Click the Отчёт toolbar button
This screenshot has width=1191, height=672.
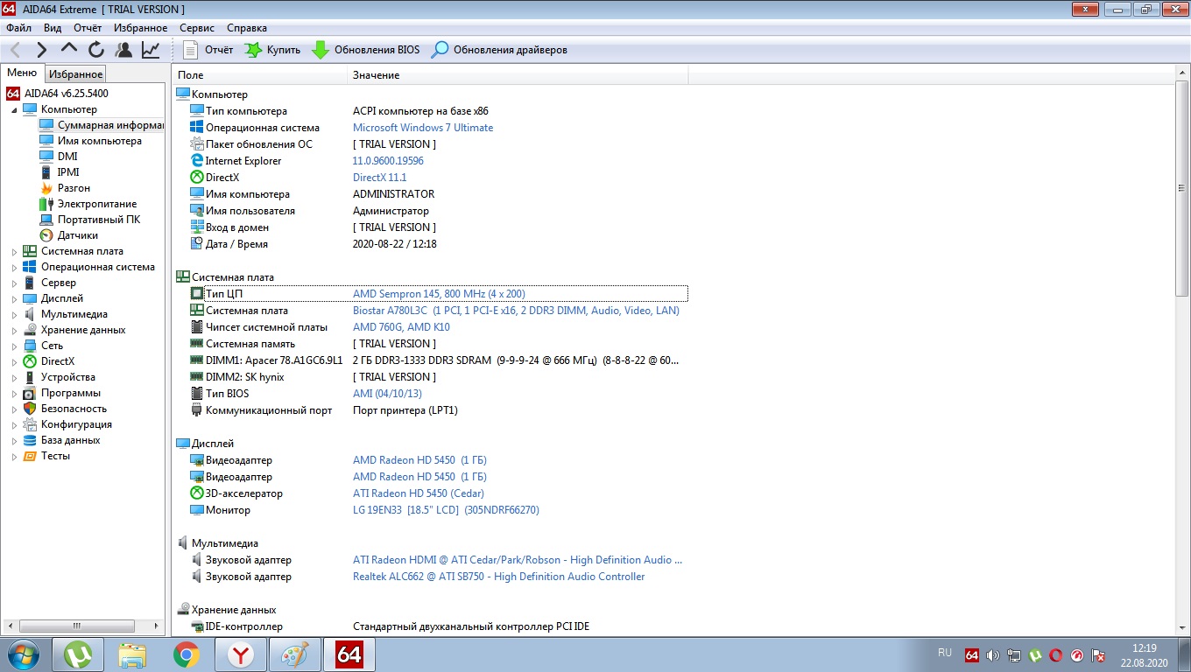pyautogui.click(x=208, y=50)
